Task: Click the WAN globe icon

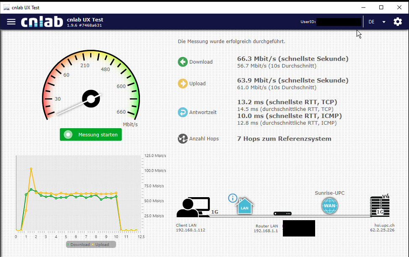Action: [x=329, y=206]
